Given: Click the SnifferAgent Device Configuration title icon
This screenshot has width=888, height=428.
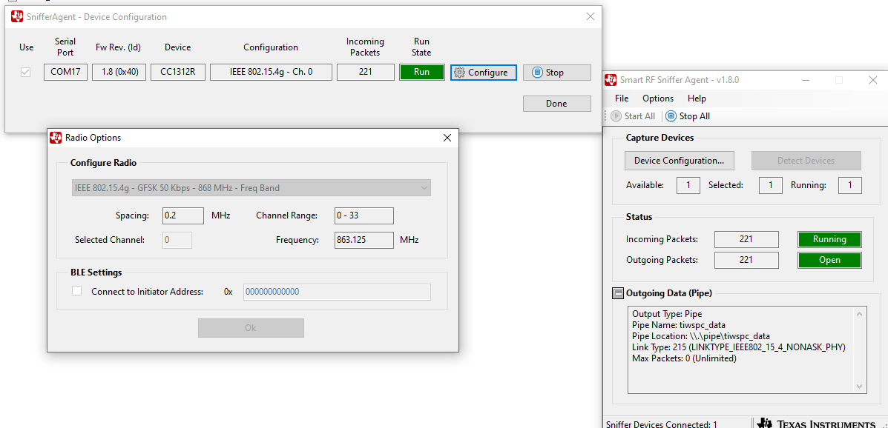Looking at the screenshot, I should (x=17, y=16).
